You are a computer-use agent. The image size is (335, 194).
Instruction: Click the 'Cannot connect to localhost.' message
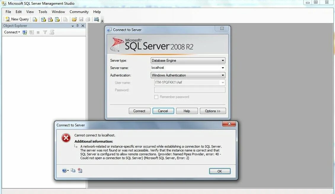click(x=95, y=135)
